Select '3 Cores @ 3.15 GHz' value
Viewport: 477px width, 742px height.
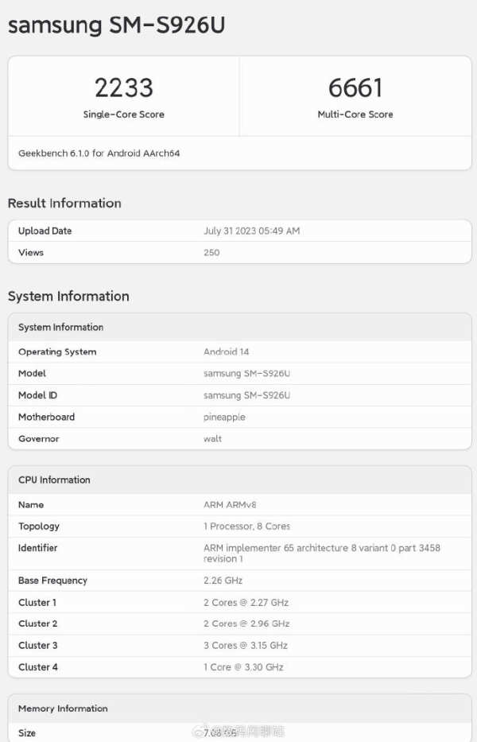[x=246, y=646]
